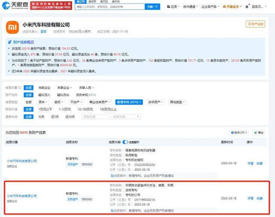Screen dimensions: 275x217
Task: Expand the 商业往来资产 type dropdown
Action: (99, 102)
